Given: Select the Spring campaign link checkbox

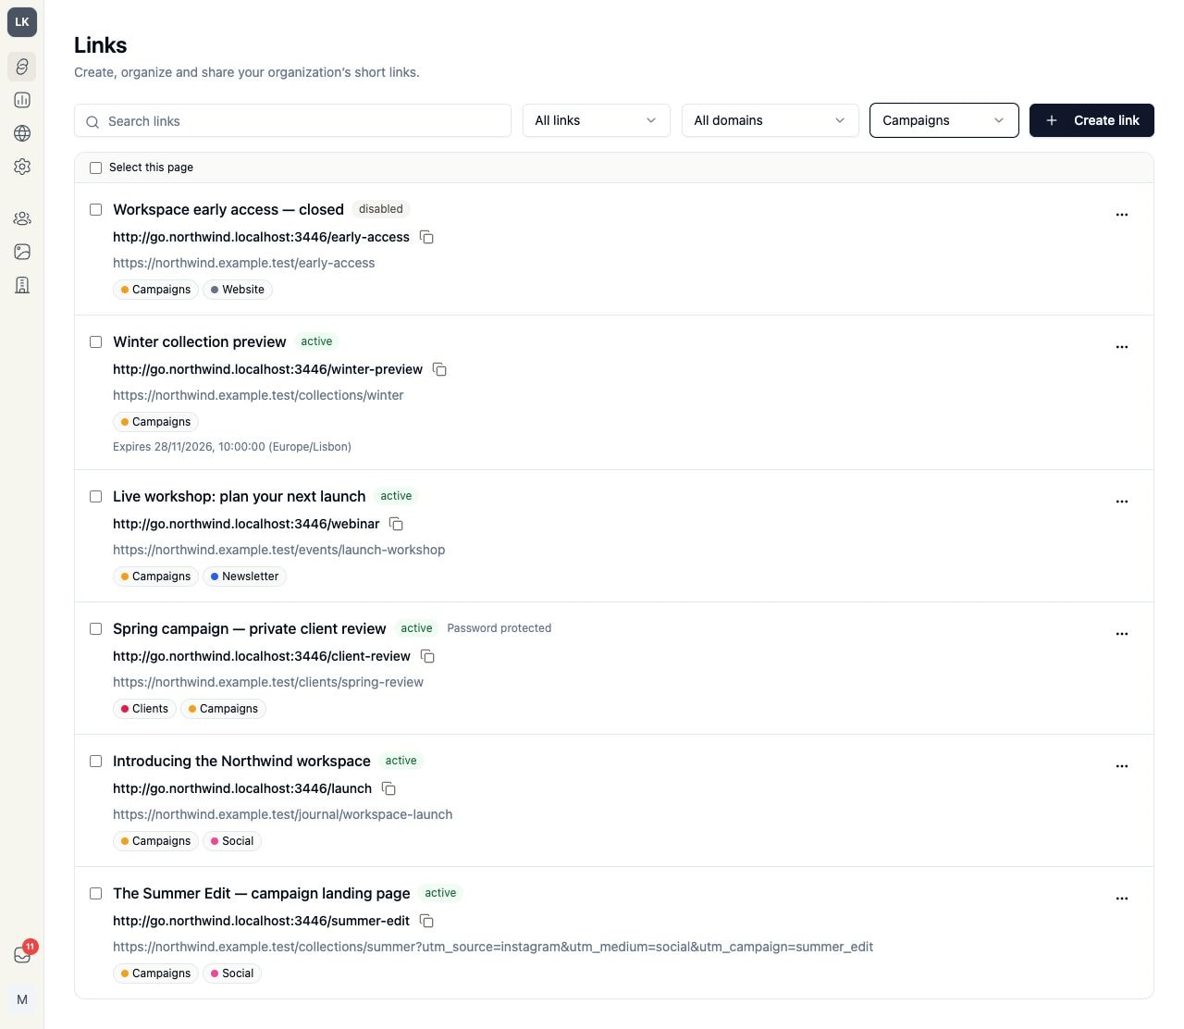Looking at the screenshot, I should [95, 628].
